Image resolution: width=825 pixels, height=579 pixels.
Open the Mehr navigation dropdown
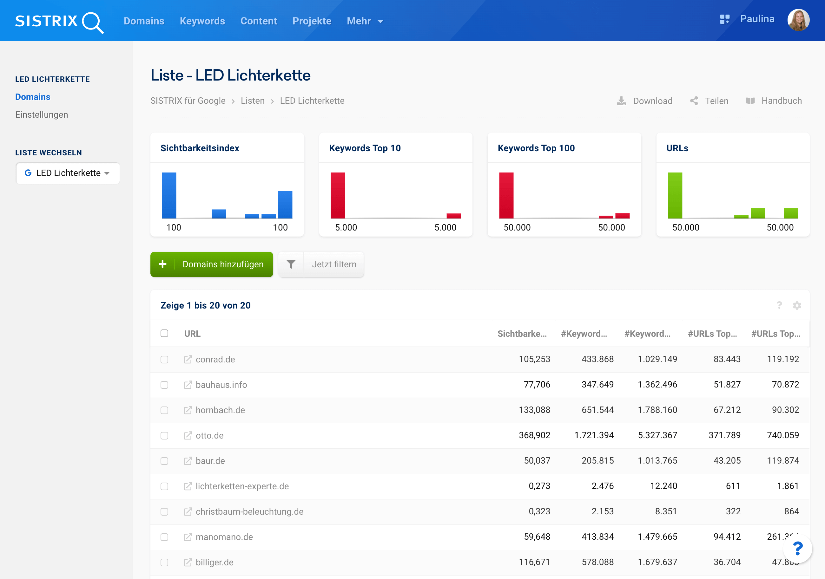tap(366, 21)
